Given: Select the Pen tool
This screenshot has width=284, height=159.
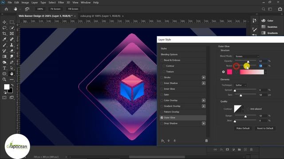Looking at the screenshot, I should tap(12, 62).
